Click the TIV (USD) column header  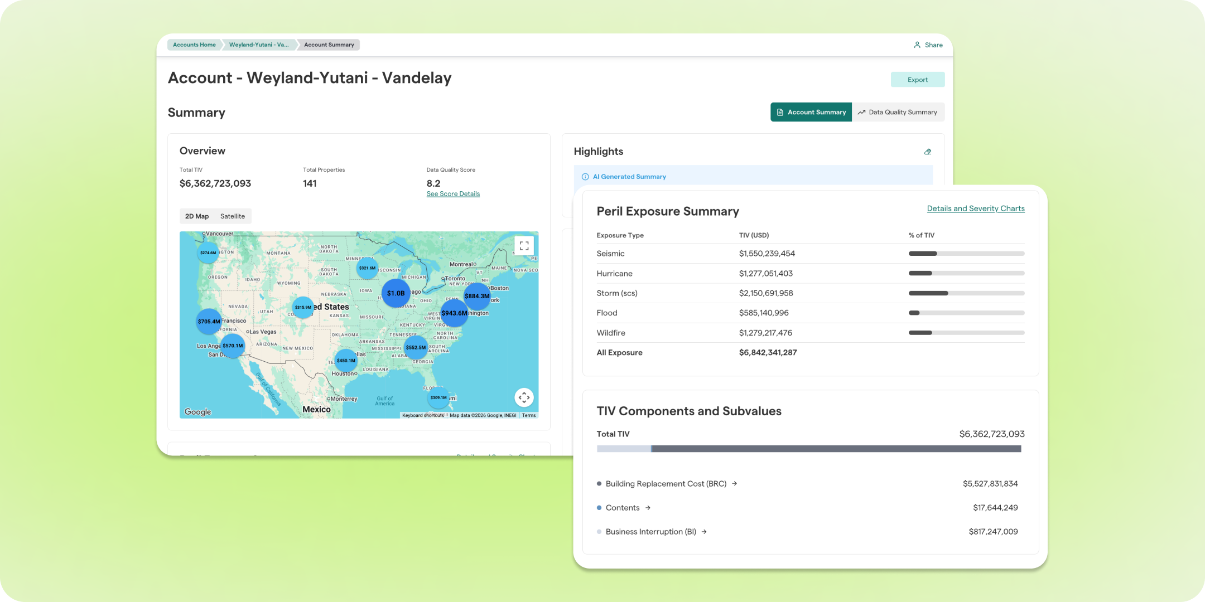pyautogui.click(x=754, y=235)
